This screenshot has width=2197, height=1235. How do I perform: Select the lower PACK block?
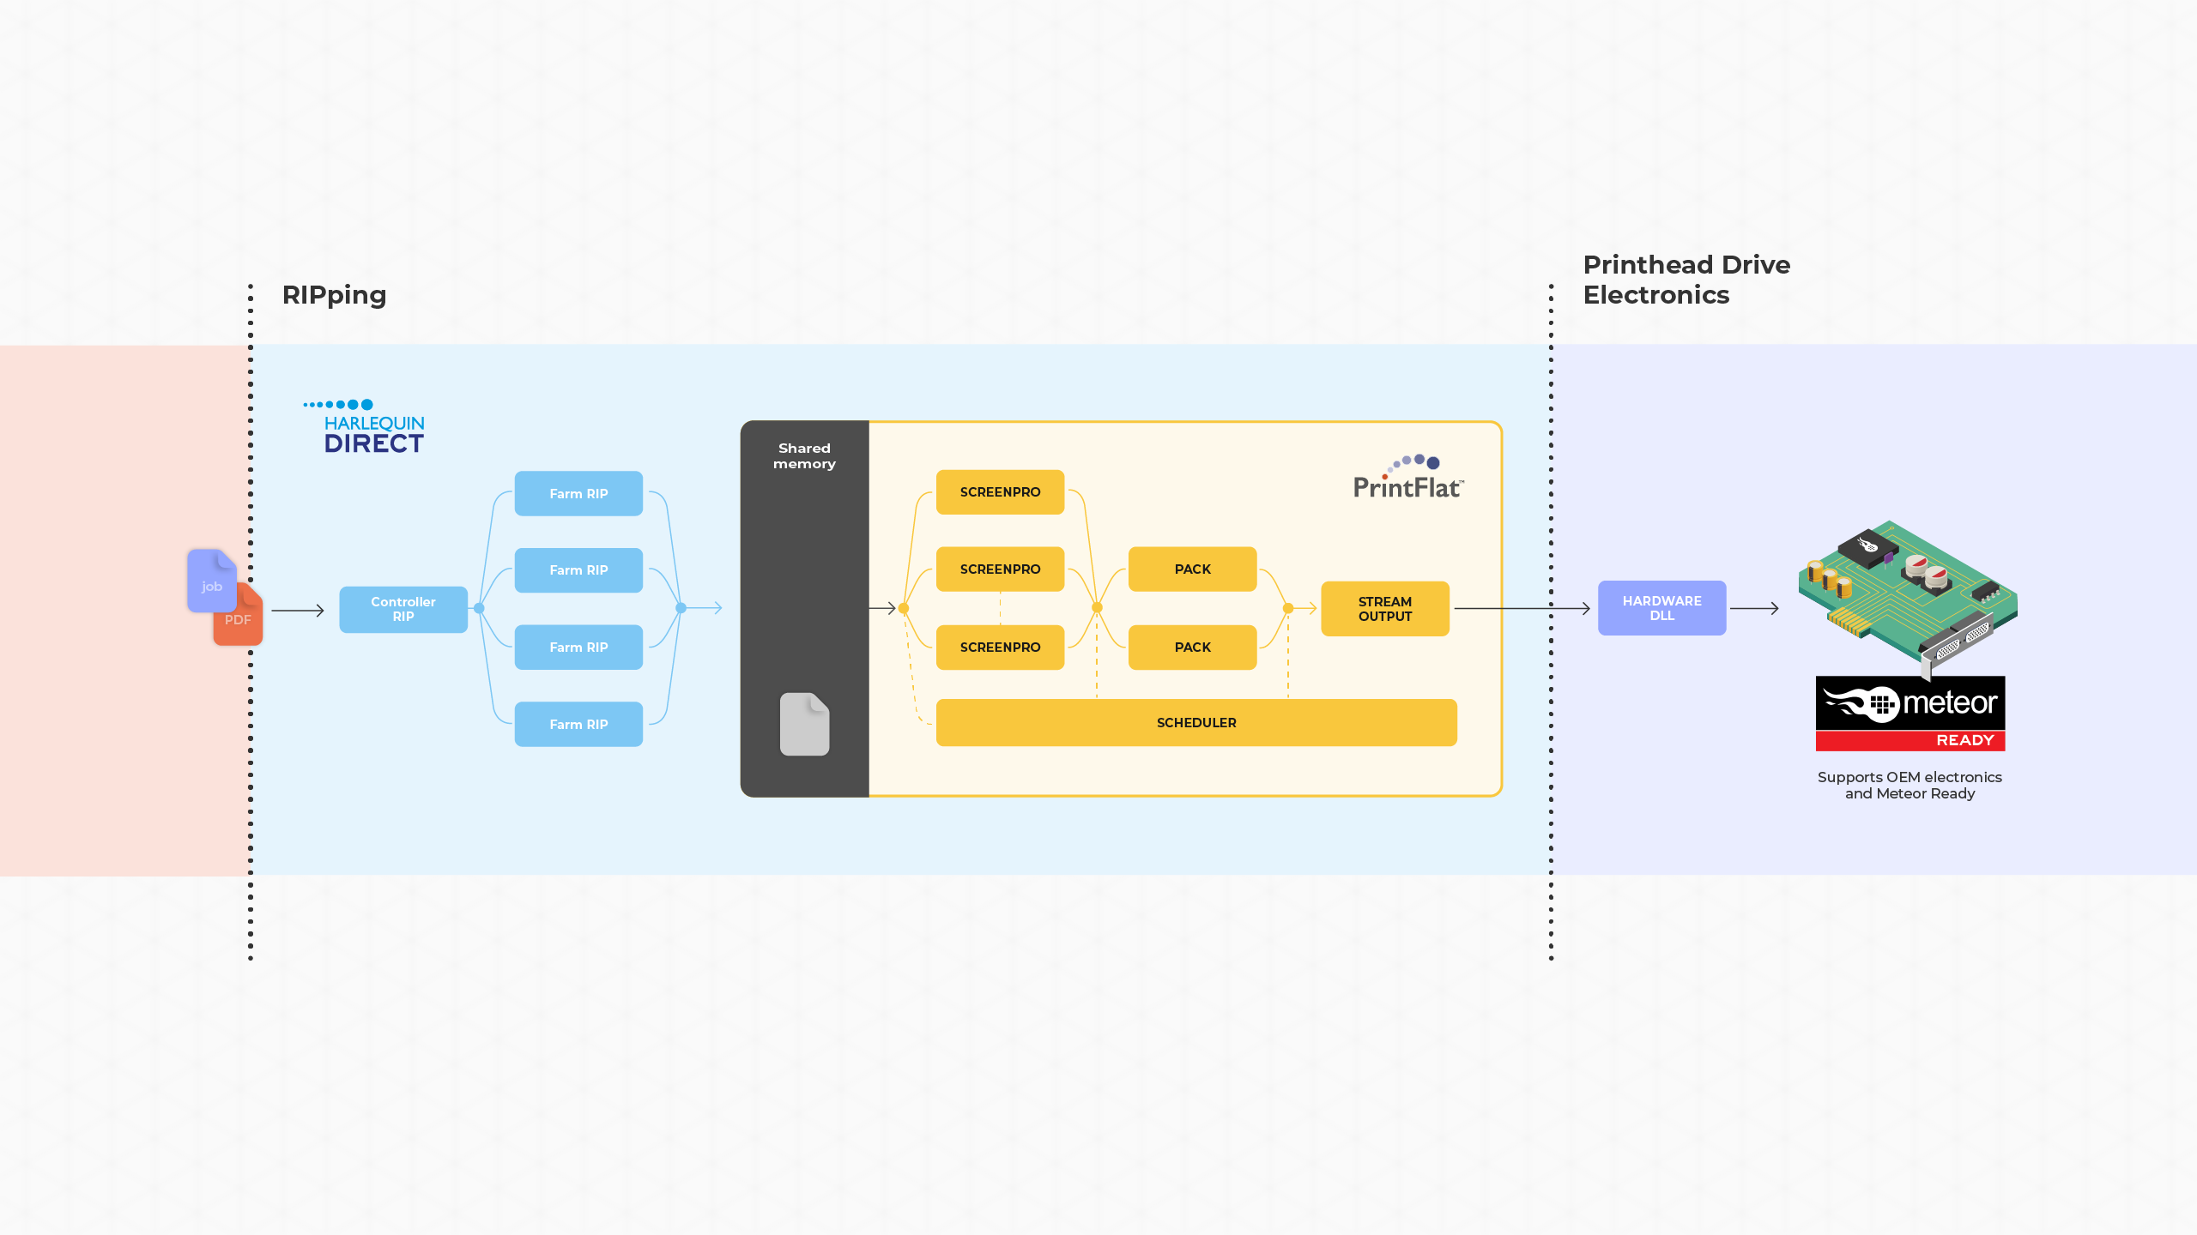click(x=1192, y=647)
